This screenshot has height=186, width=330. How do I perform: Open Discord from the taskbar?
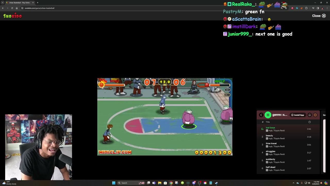pos(194,183)
